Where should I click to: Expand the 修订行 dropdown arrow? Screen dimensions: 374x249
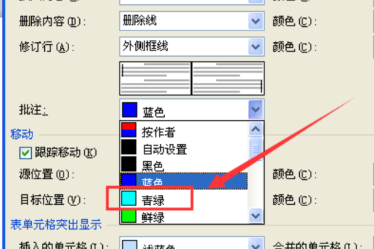point(256,47)
